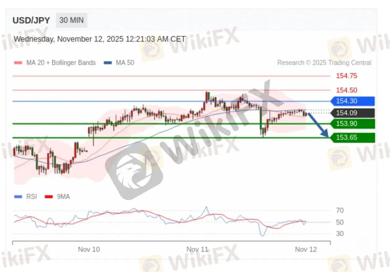This screenshot has width=390, height=272.
Task: Click the green 153.90 support price tag
Action: tap(353, 124)
